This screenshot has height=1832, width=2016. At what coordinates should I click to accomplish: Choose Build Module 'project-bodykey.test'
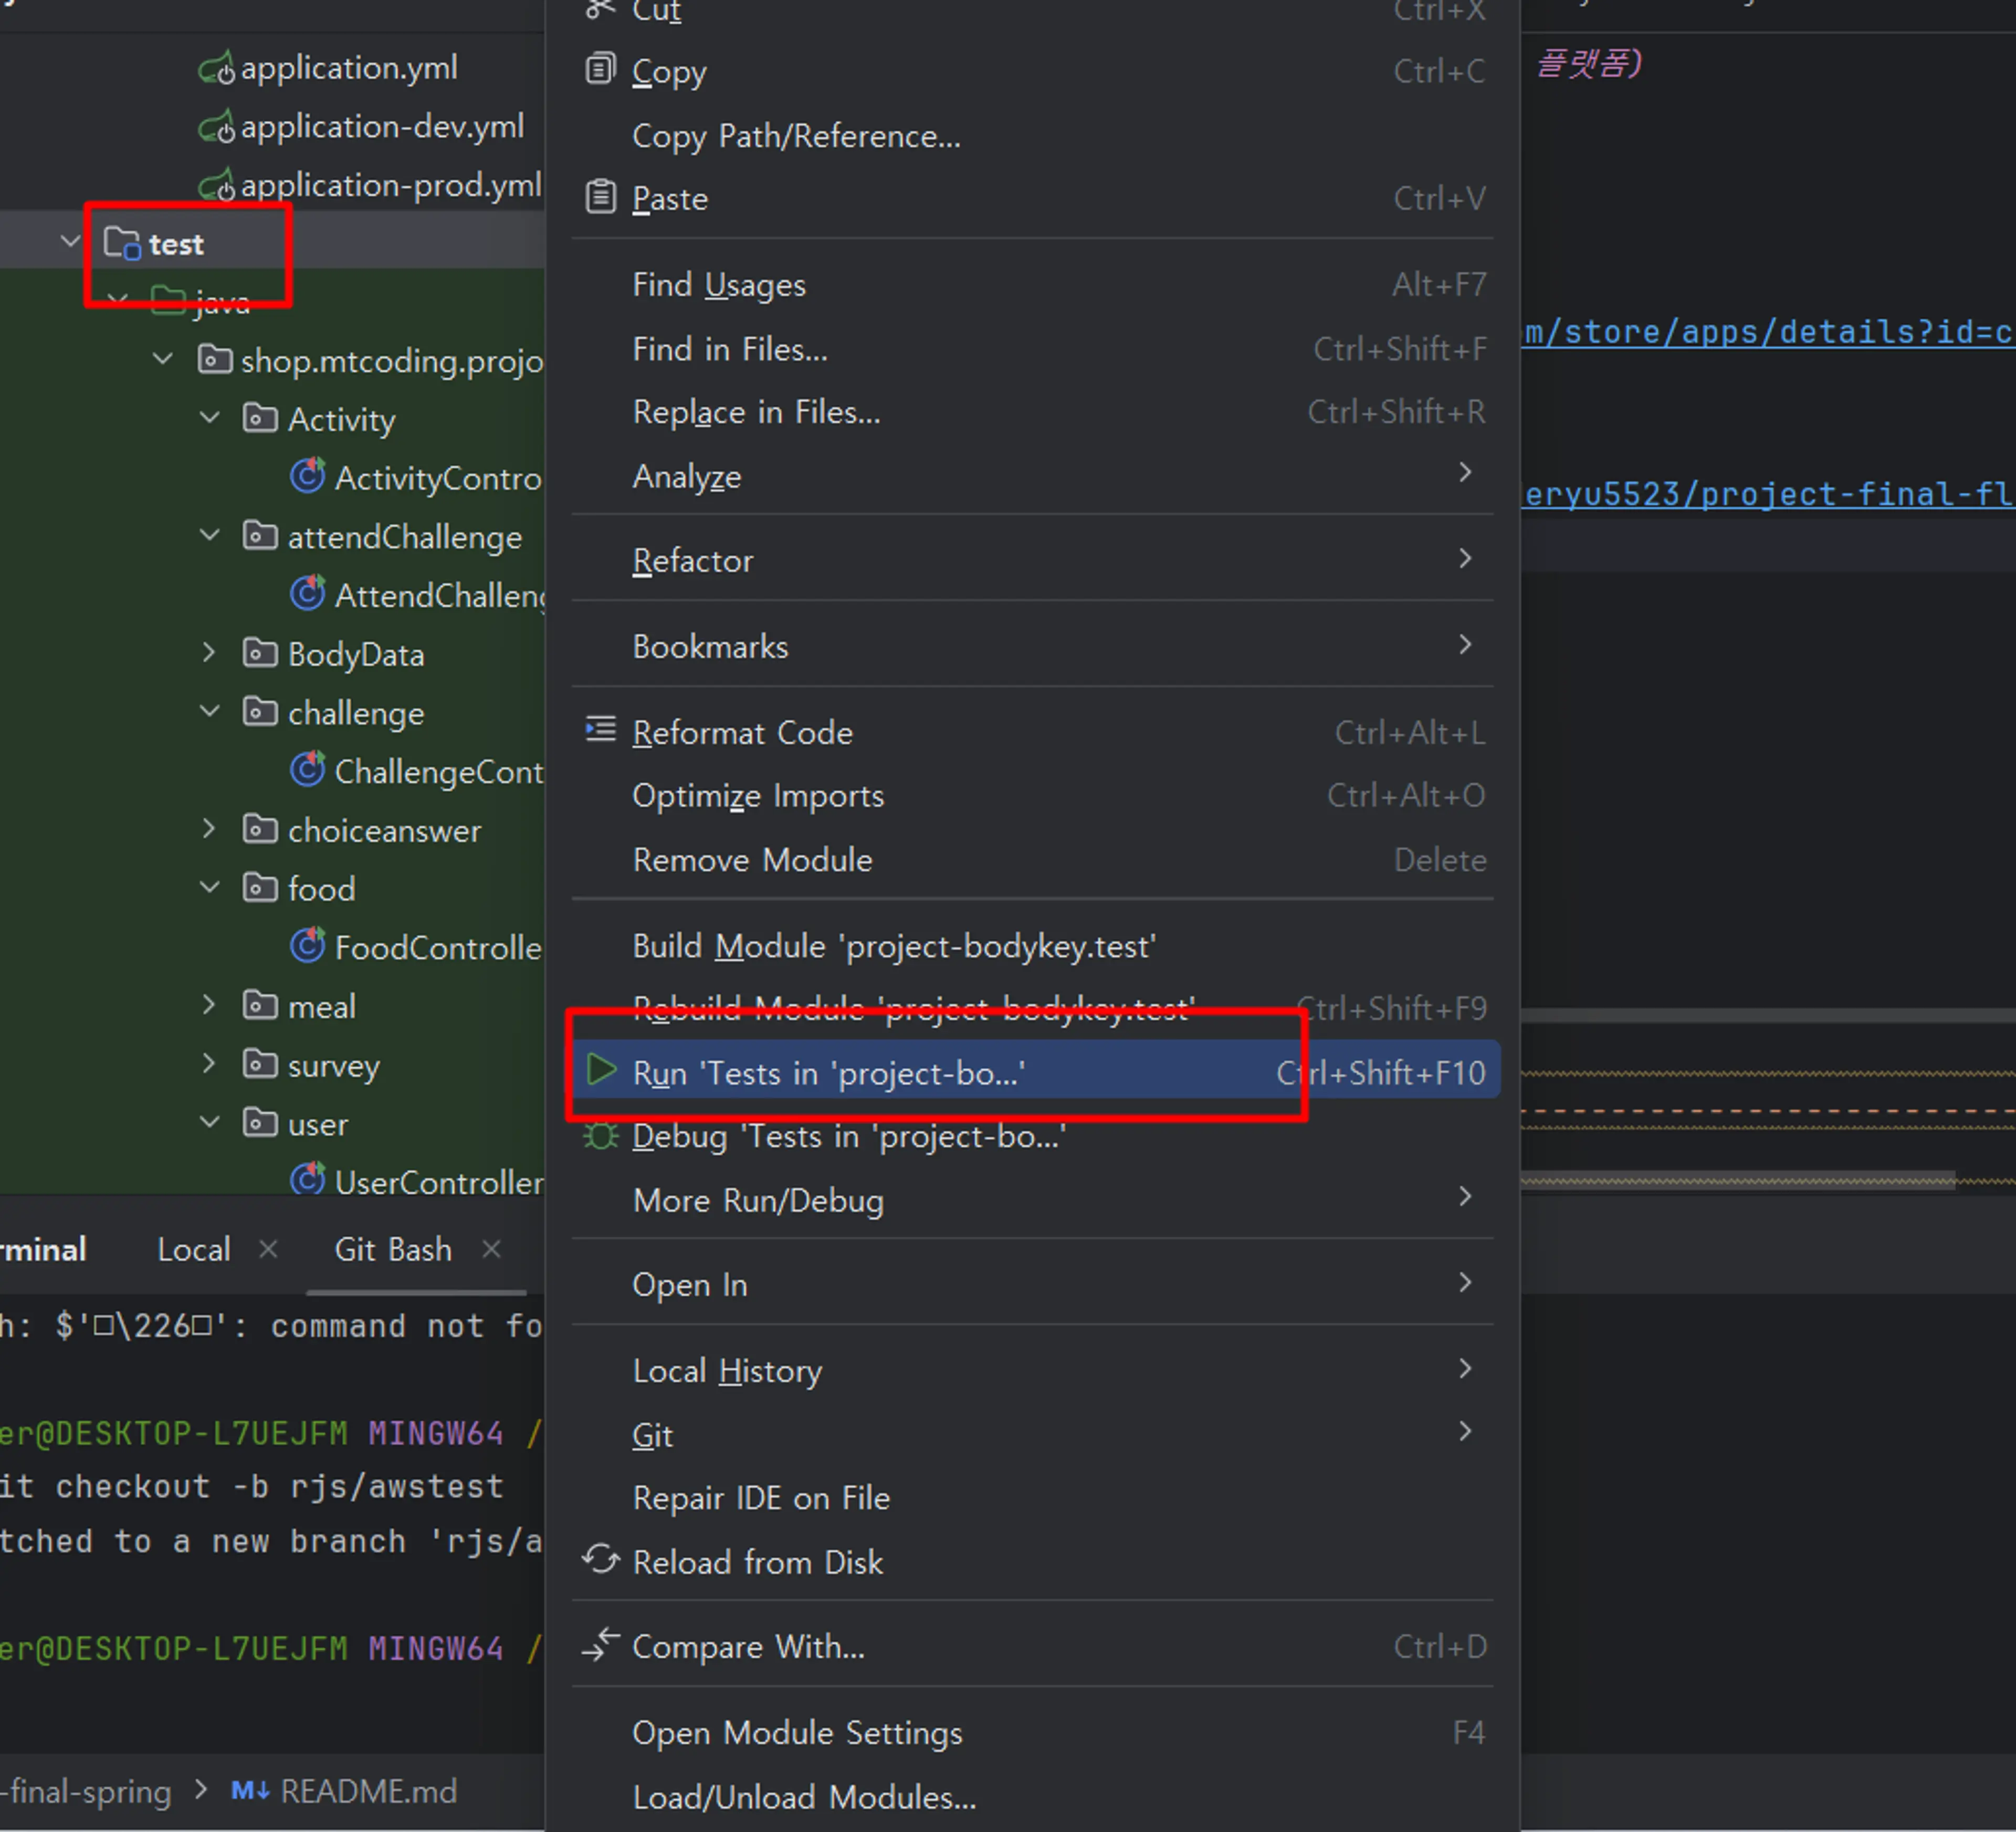pyautogui.click(x=1033, y=946)
